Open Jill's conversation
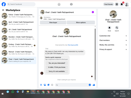This screenshot has width=131, height=98. tap(19, 31)
